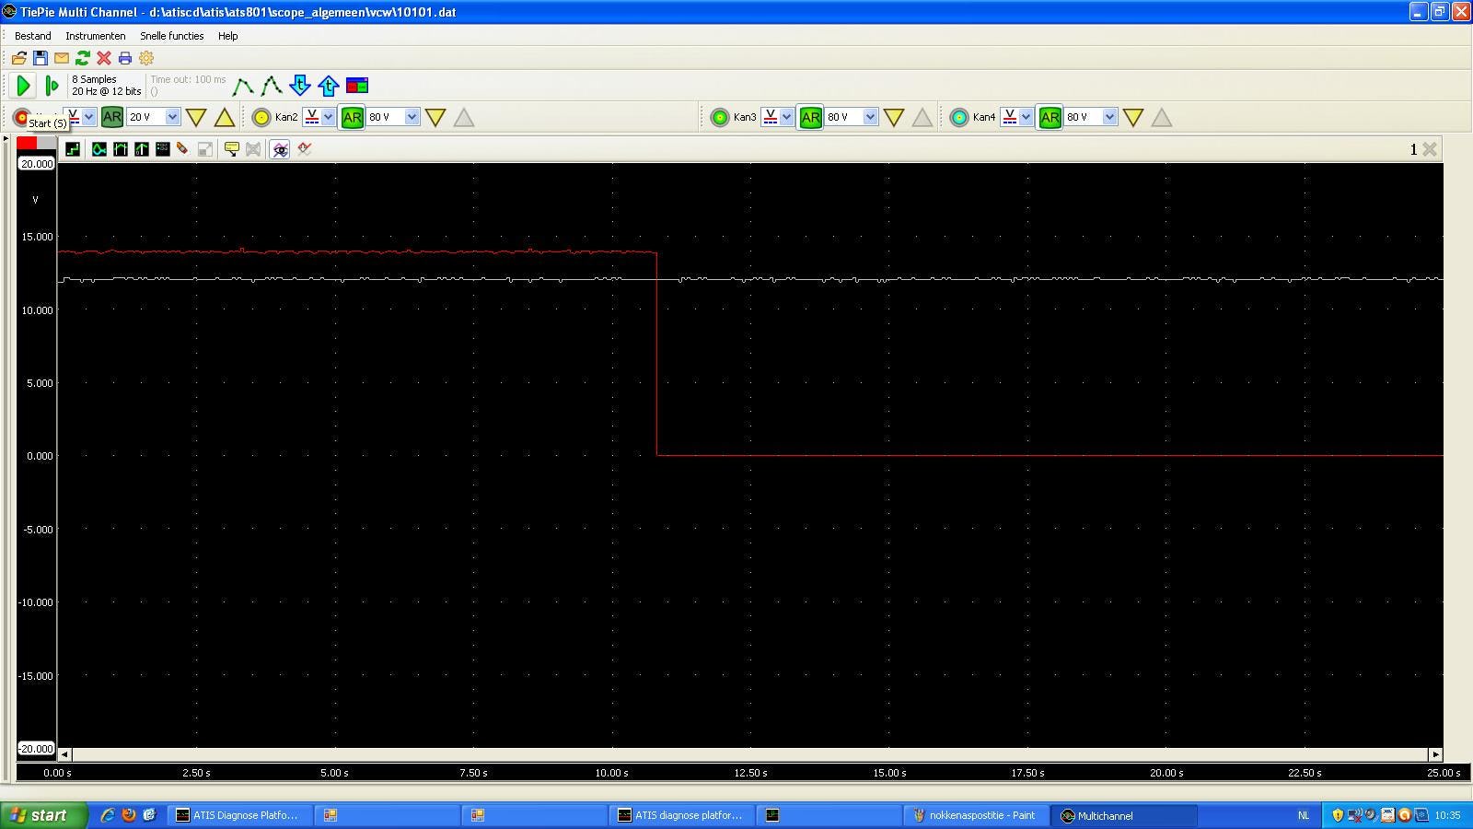
Task: Open the Kan4 80 V range dropdown
Action: click(1109, 117)
